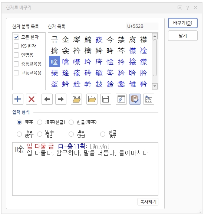Enable the 중등교육용 checkbox

click(x=16, y=64)
